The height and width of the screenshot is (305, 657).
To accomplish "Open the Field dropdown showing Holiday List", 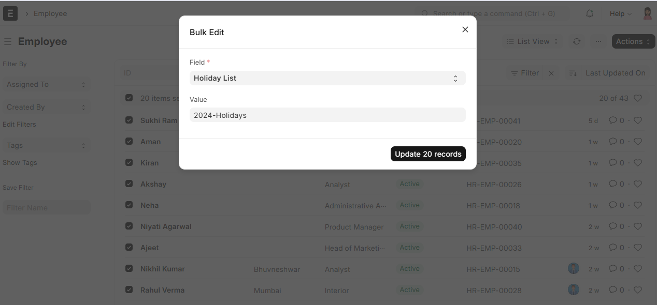I will coord(327,78).
